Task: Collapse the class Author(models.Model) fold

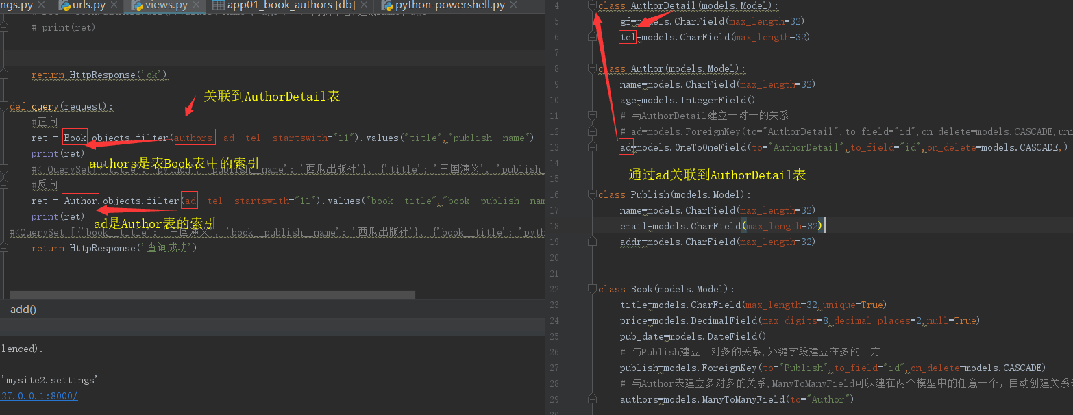Action: click(592, 68)
